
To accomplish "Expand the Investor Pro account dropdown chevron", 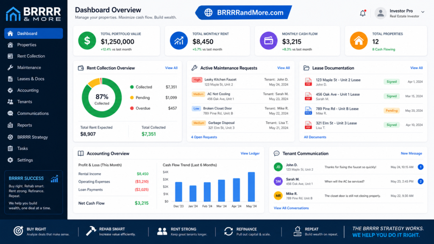I will coord(423,12).
